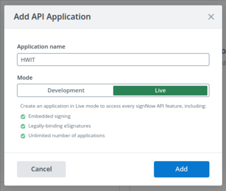Image resolution: width=226 pixels, height=191 pixels.
Task: Click the Add API Application title
Action: (x=52, y=17)
